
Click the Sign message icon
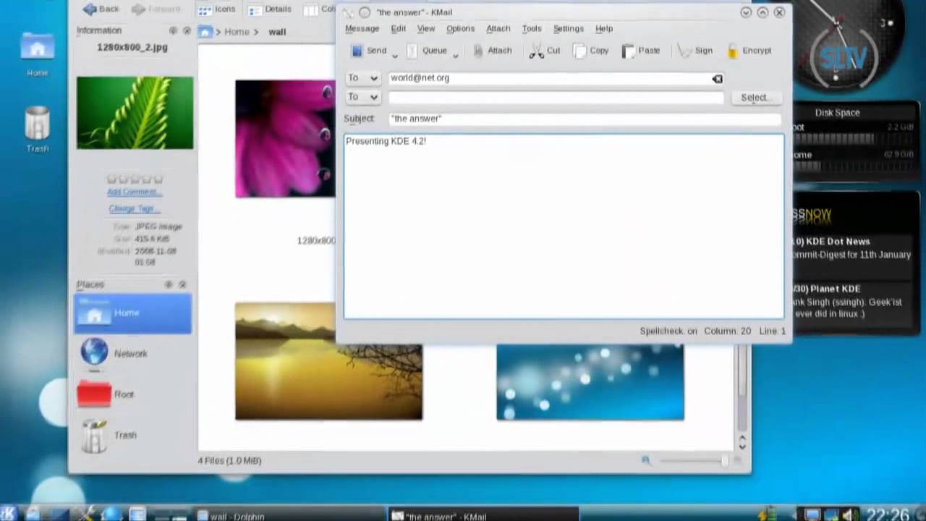pos(684,51)
